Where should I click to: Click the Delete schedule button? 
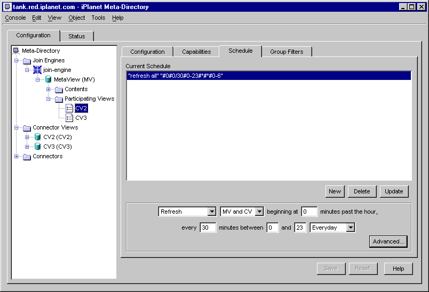(x=362, y=191)
